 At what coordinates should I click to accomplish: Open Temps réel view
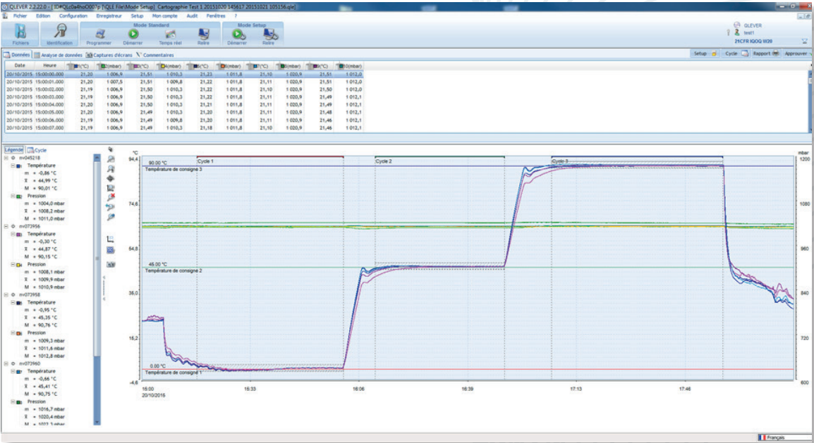tap(170, 35)
